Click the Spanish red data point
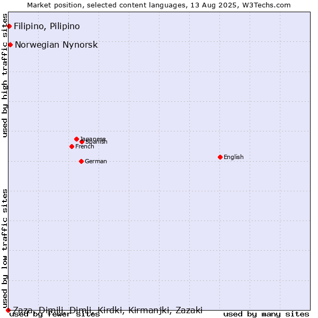Screen dimensions: 318x318 pos(82,142)
